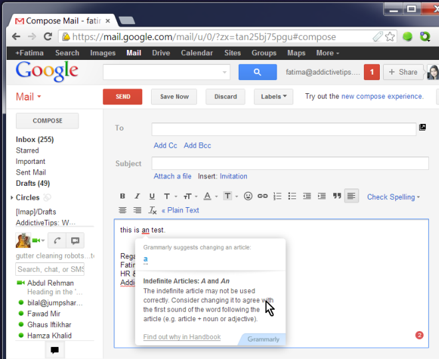Screen dimensions: 439x359
Task: Expand the More menu in Google bar
Action: 327,53
